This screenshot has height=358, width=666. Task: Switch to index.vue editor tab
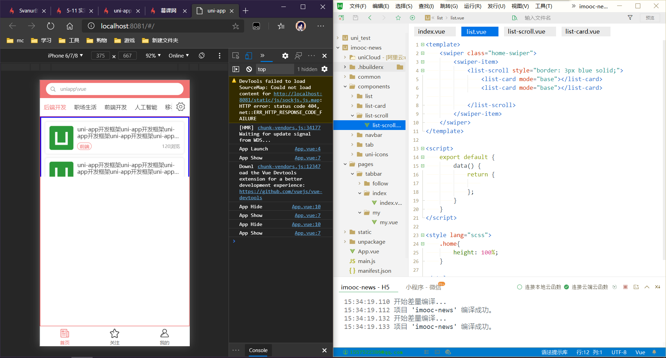pyautogui.click(x=435, y=32)
